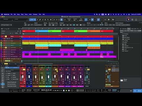This screenshot has width=142, height=106.
Task: Toggle the Inserts recall option checkbox
Action: click(12, 73)
